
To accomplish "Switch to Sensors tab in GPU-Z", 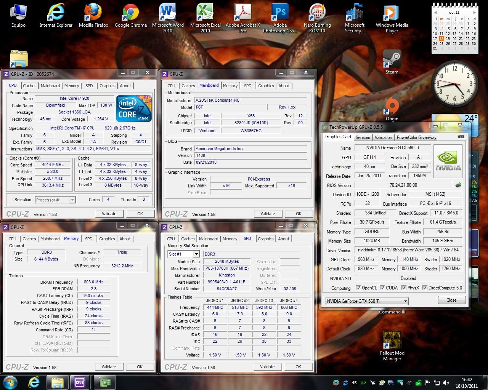I will [363, 137].
